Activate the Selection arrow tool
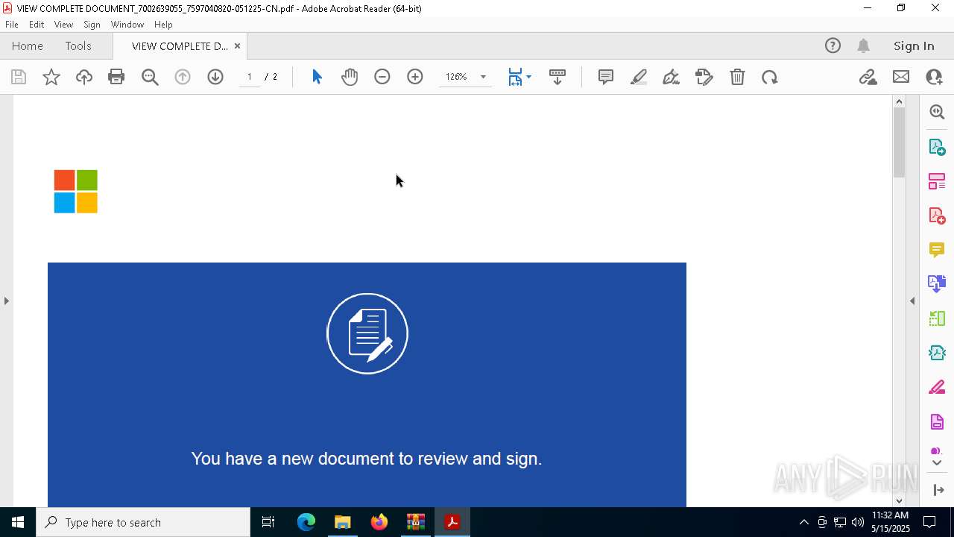954x537 pixels. pos(317,77)
